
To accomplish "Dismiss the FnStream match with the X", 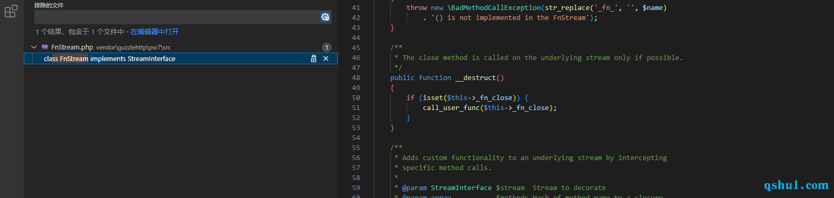I will pyautogui.click(x=326, y=59).
